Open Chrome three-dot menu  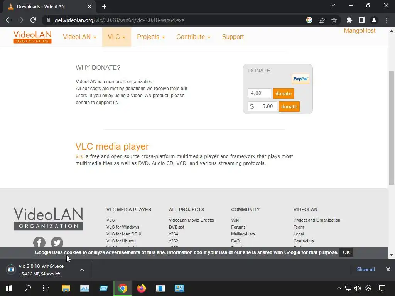(x=387, y=20)
